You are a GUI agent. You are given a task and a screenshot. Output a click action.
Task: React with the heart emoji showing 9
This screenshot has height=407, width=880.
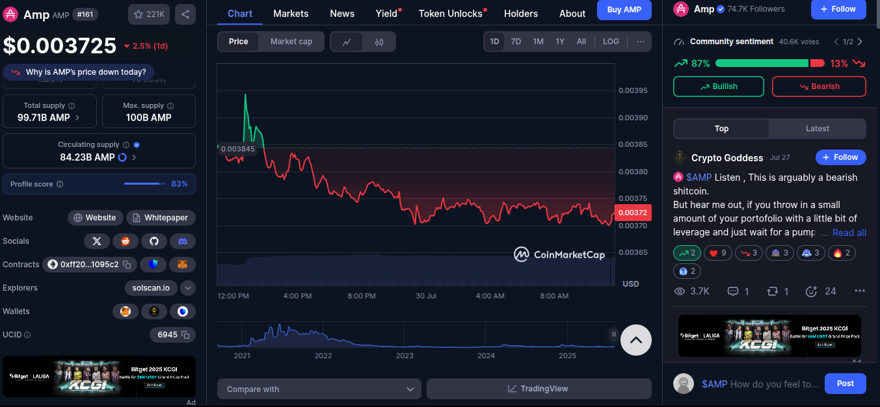718,253
